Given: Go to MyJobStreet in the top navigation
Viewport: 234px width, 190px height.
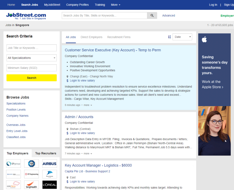Looking at the screenshot, I should coord(52,5).
